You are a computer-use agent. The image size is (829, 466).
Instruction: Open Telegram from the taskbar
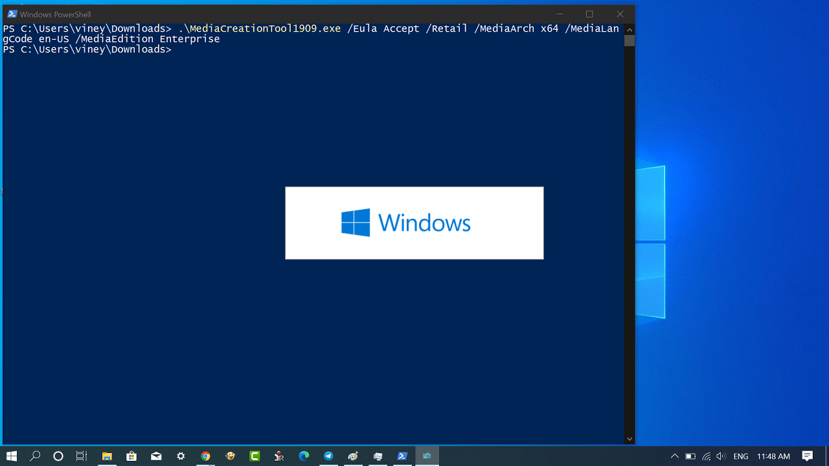coord(328,456)
